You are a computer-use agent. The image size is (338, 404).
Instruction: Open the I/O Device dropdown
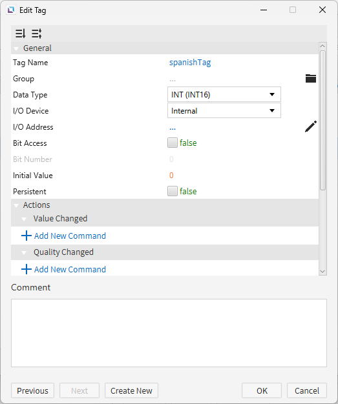(224, 110)
